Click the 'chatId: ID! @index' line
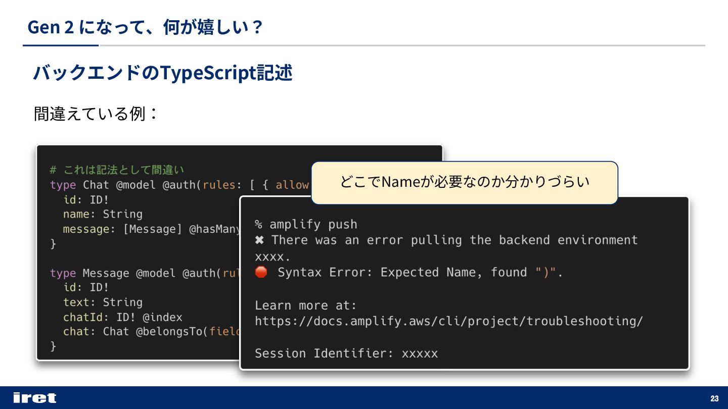The width and height of the screenshot is (728, 409). click(122, 317)
